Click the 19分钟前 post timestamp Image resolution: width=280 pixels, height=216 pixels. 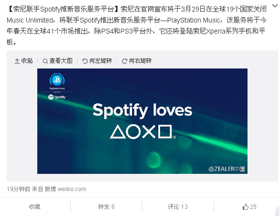click(18, 189)
